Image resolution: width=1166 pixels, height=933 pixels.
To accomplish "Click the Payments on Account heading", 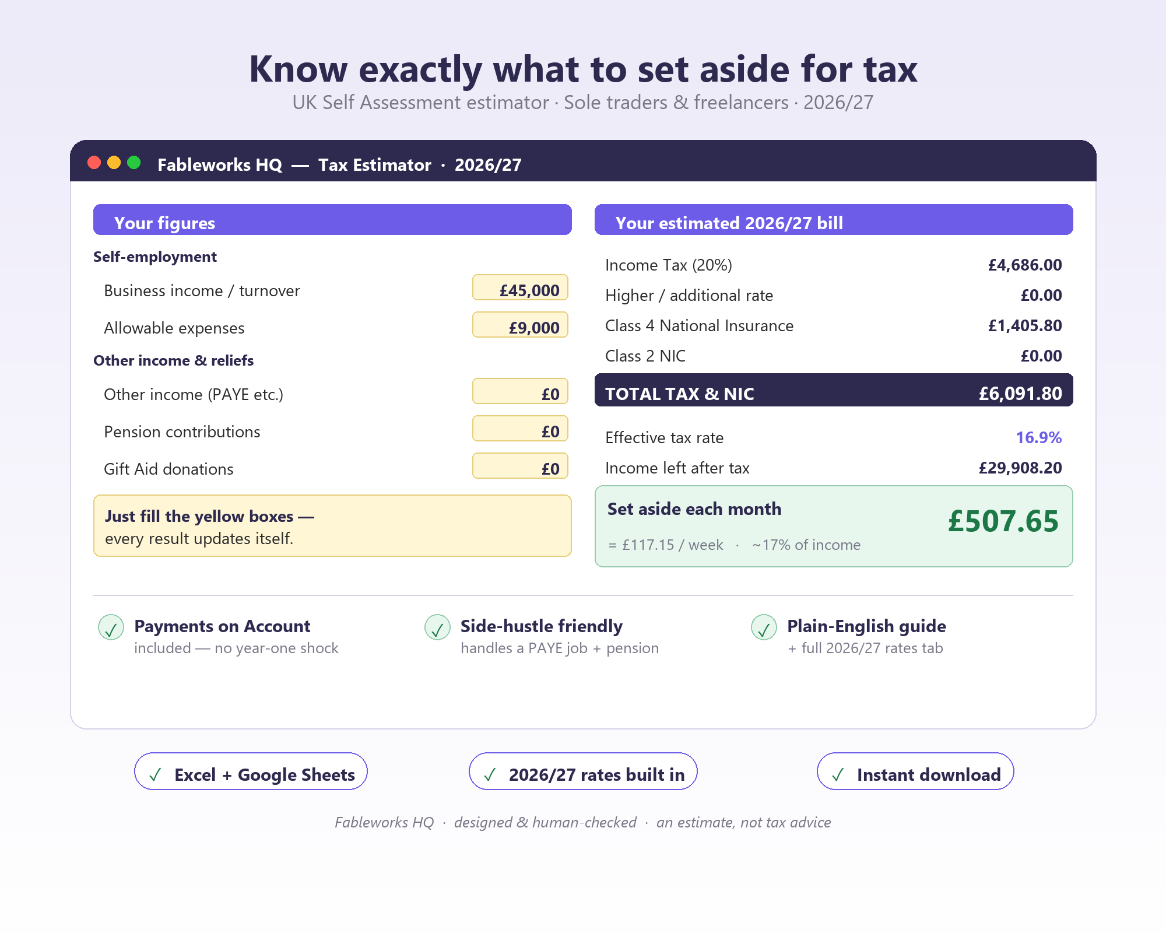I will (x=222, y=626).
